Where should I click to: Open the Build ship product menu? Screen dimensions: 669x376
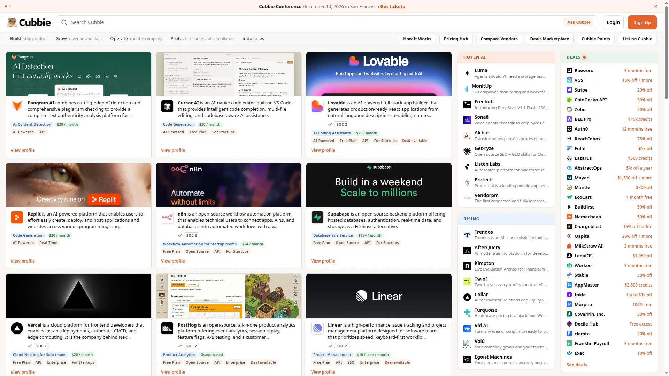tap(29, 39)
